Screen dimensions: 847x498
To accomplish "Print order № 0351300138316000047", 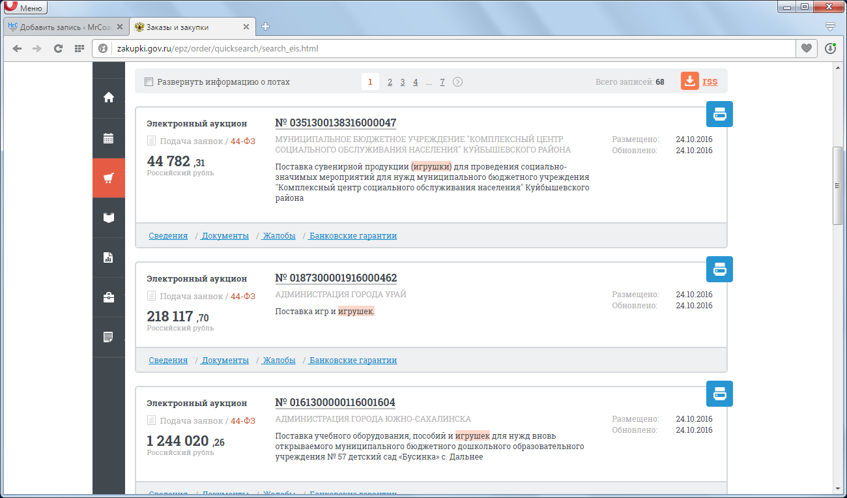I will tap(720, 114).
